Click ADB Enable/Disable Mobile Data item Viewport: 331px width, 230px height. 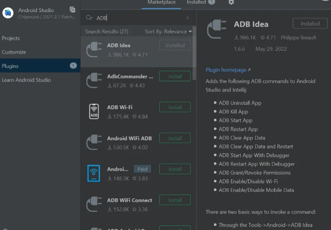(256, 190)
